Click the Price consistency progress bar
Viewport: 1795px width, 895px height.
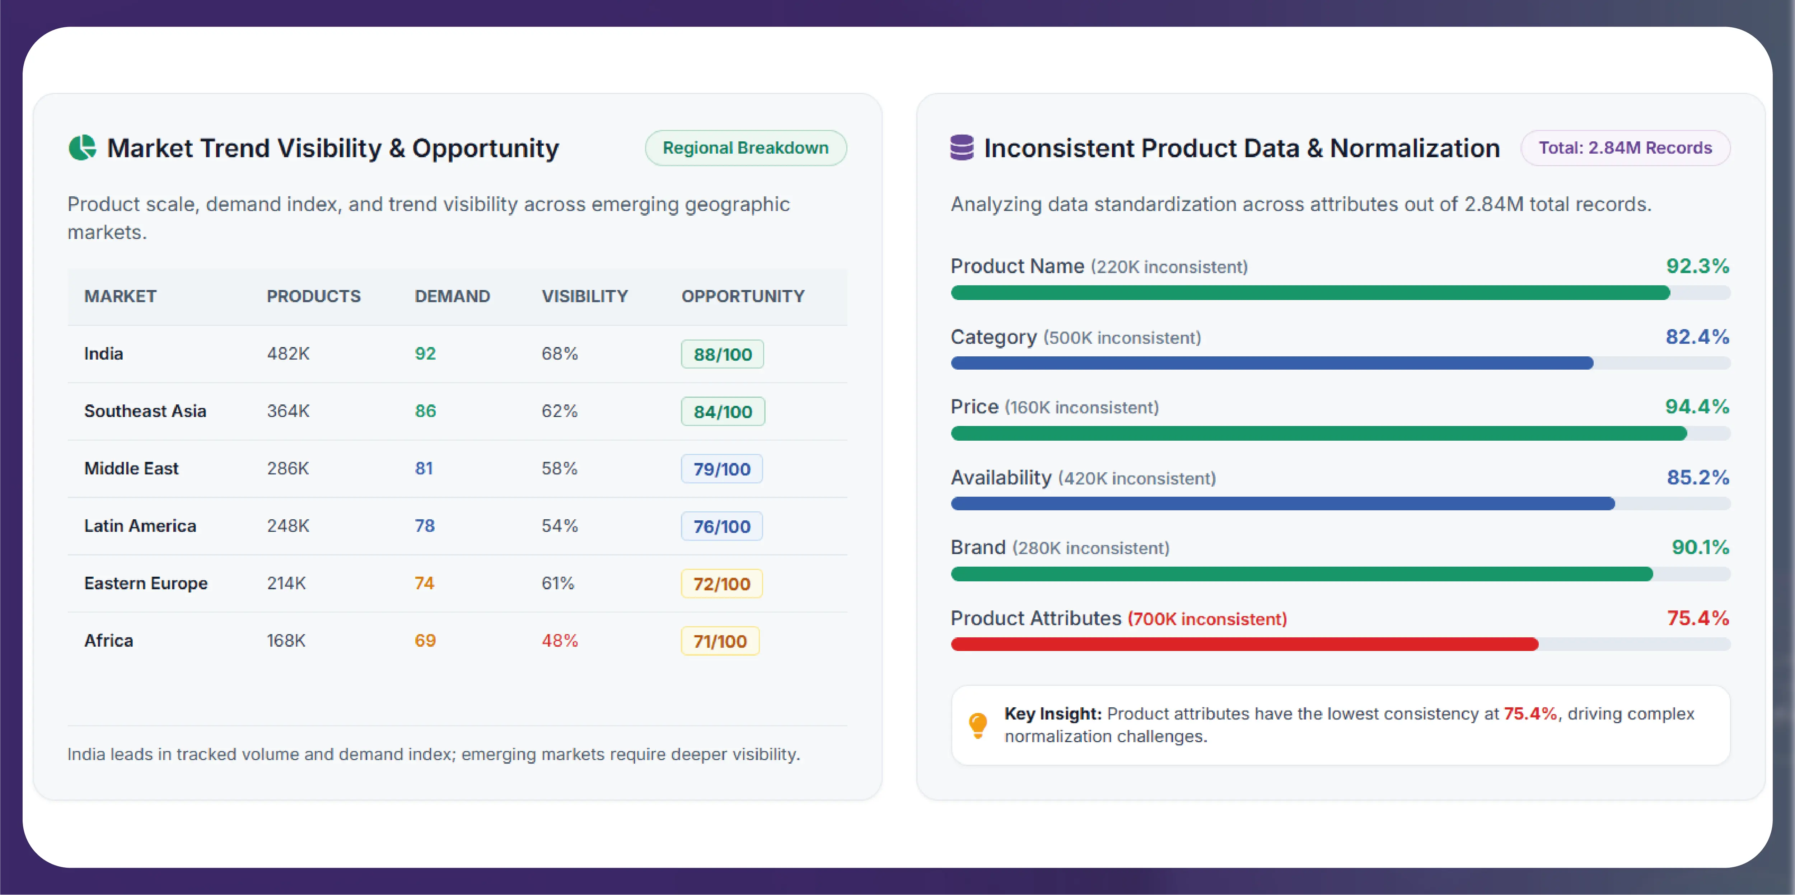[x=1340, y=433]
